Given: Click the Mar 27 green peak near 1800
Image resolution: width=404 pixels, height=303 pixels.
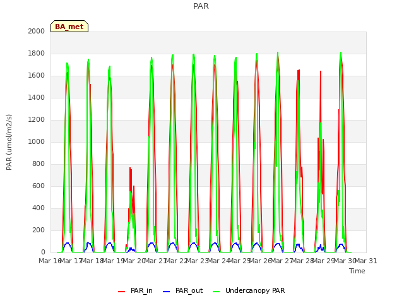Looking at the screenshot, I should point(278,53).
